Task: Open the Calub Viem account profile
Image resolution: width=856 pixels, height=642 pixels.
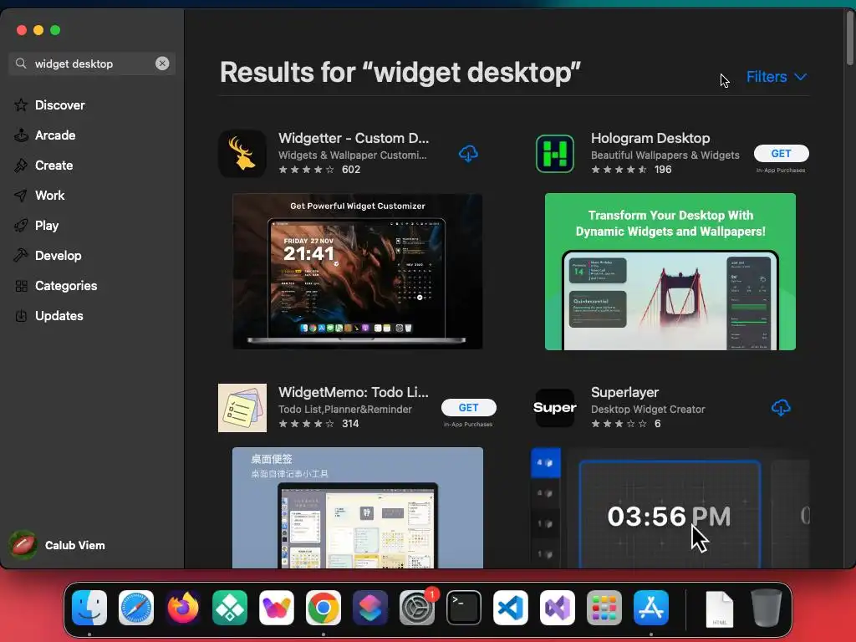Action: click(58, 545)
